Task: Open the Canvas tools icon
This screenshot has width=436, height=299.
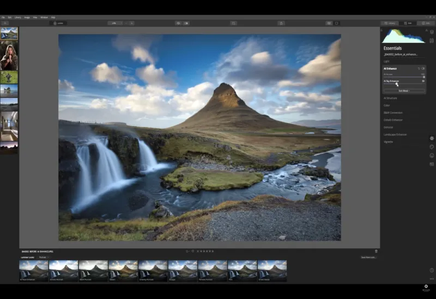Action: tap(432, 40)
